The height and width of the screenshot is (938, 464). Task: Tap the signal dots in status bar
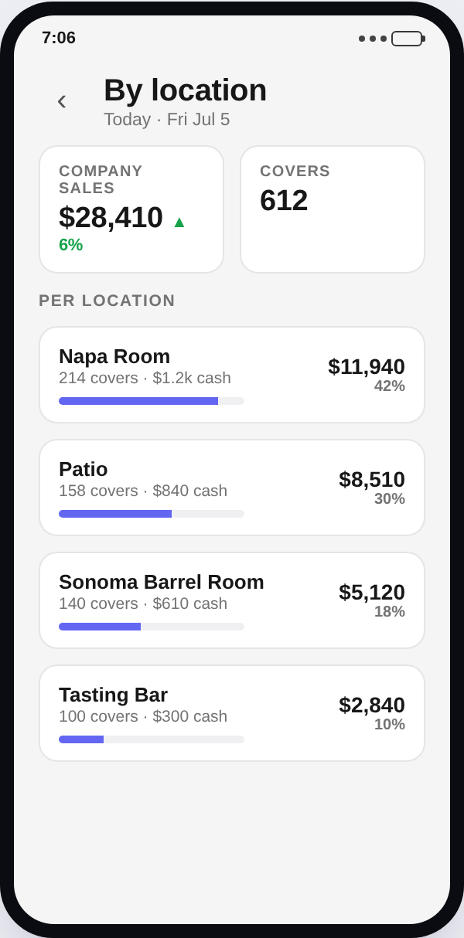(373, 39)
